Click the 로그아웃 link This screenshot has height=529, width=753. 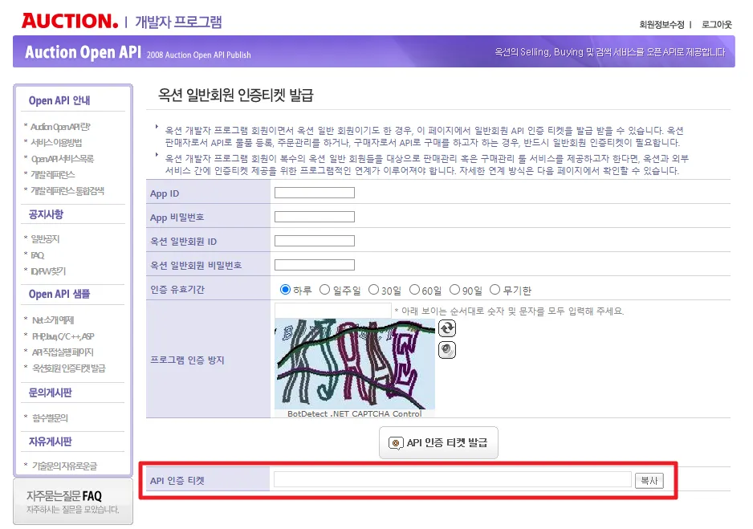coord(717,24)
